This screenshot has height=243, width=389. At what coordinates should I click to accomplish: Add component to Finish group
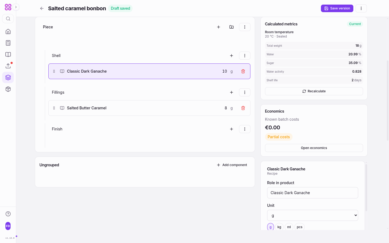[232, 129]
